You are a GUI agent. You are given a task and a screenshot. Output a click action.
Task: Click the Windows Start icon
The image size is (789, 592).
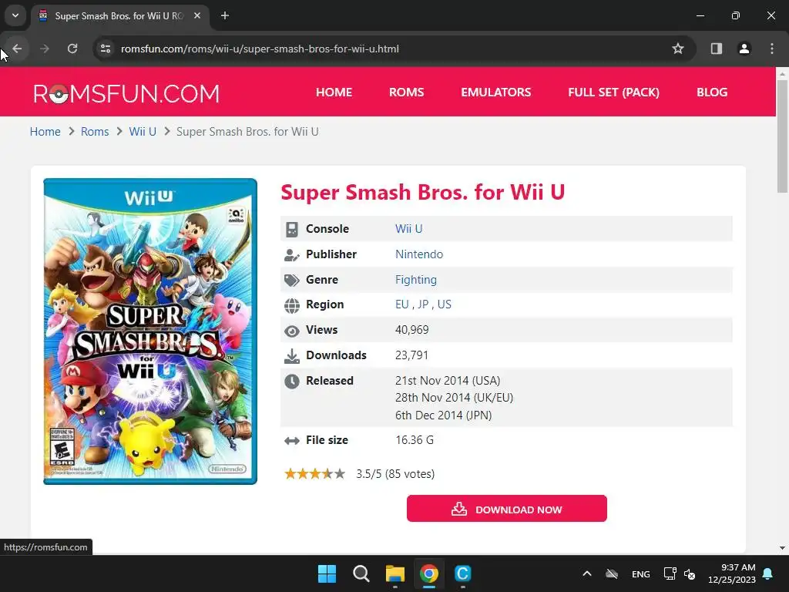(327, 573)
